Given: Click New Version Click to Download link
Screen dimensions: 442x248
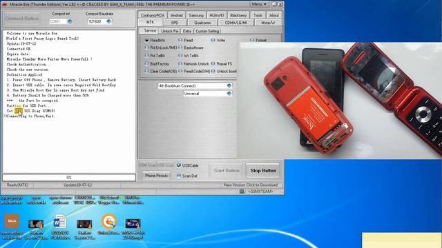Looking at the screenshot, I should 251,185.
